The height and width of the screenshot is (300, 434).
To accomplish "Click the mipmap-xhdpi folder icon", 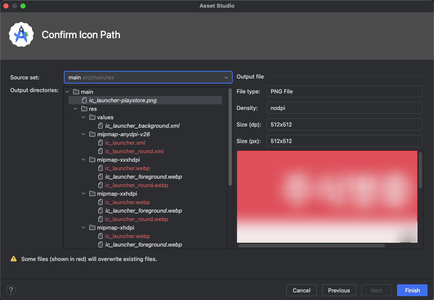I will pos(92,227).
